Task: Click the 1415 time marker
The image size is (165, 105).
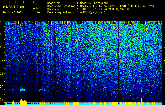Action: tap(80, 23)
